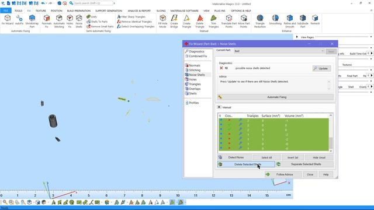374x210 pixels.
Task: Go to Shells step in Fix Wizard
Action: [x=191, y=93]
